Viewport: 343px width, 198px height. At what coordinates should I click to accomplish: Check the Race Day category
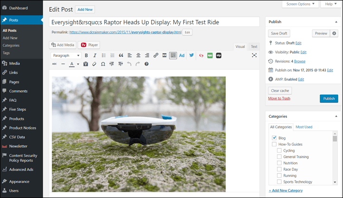point(279,169)
